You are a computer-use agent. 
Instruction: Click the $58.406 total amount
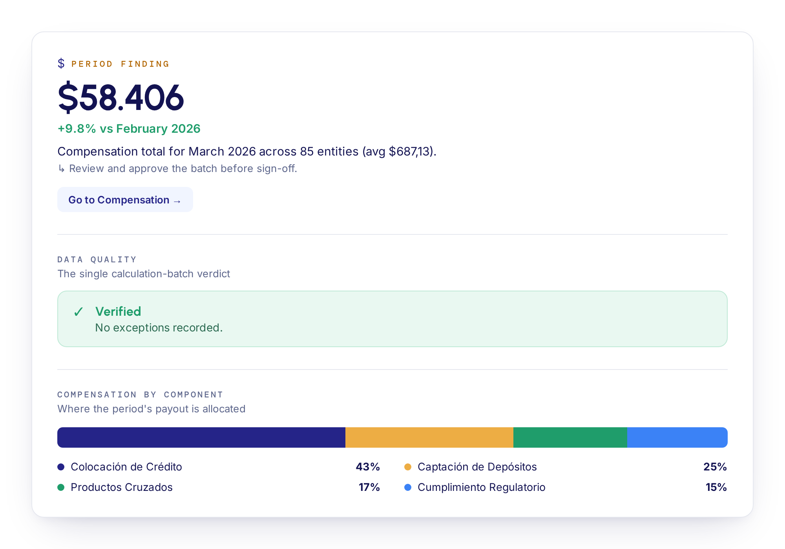(121, 97)
